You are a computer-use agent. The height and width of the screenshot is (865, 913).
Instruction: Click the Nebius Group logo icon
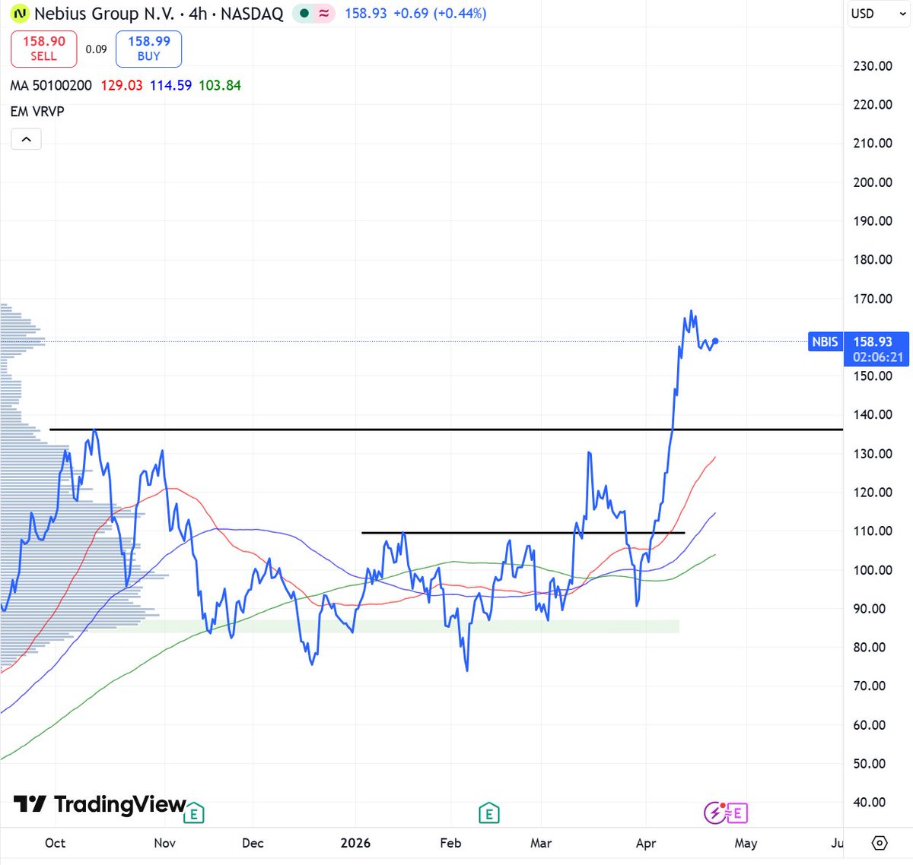pyautogui.click(x=21, y=14)
